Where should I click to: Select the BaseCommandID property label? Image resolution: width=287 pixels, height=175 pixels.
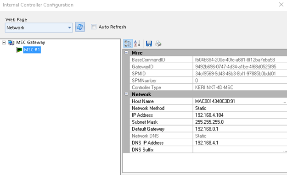148,60
